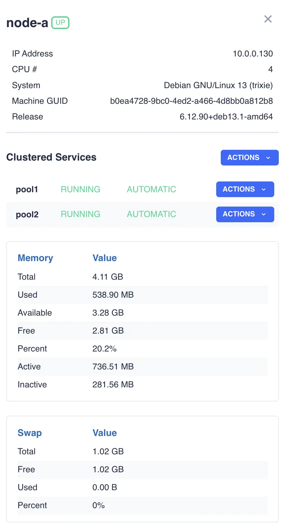
Task: Open Clustered Services ACTIONS dropdown
Action: (249, 158)
